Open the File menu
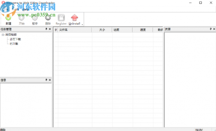This screenshot has width=216, height=131. [x=6, y=9]
